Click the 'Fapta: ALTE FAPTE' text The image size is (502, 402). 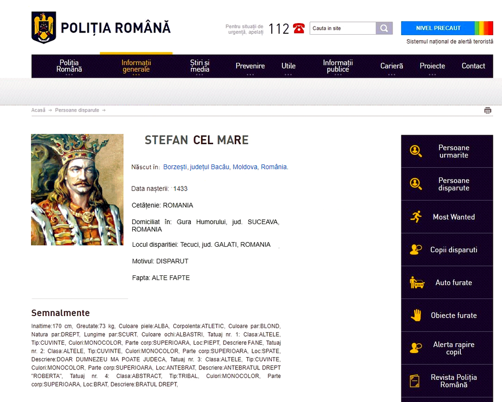click(161, 278)
